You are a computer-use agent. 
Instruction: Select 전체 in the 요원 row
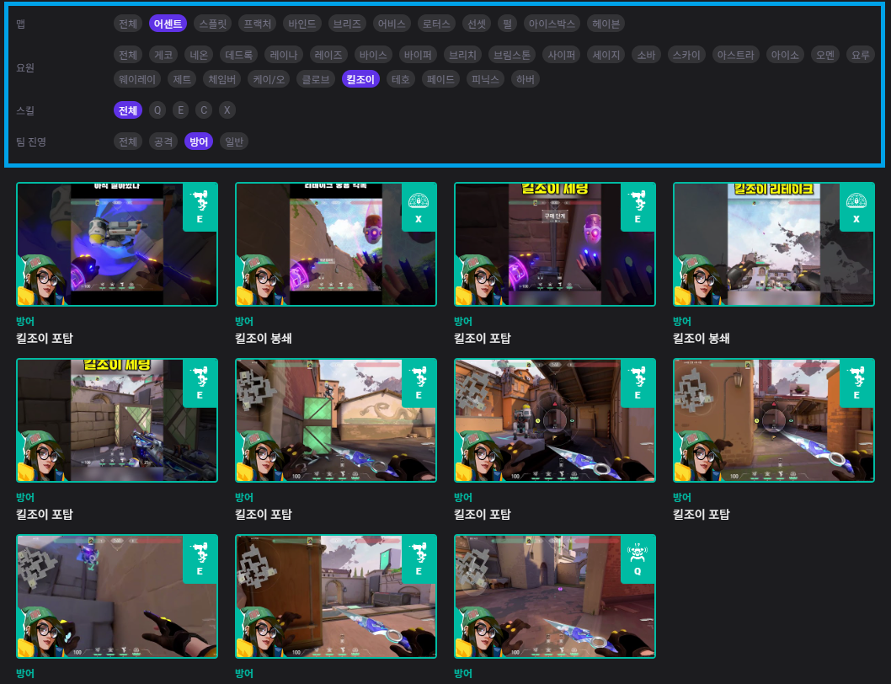[128, 55]
